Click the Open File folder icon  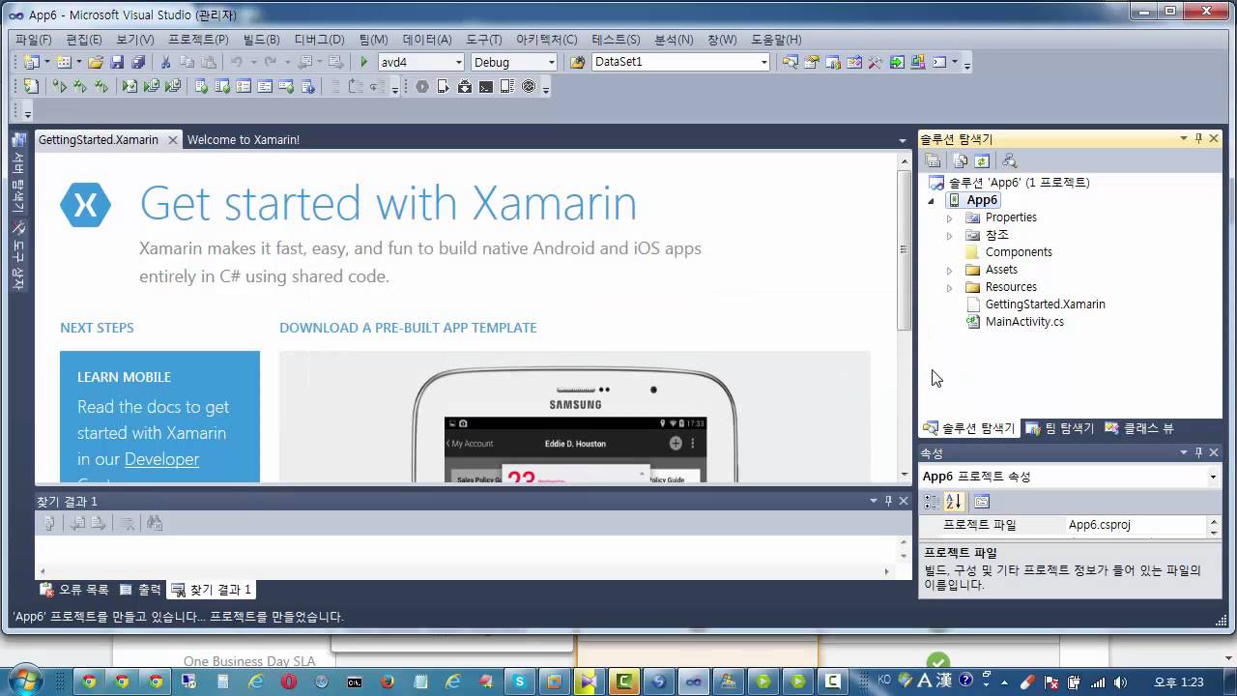(96, 62)
